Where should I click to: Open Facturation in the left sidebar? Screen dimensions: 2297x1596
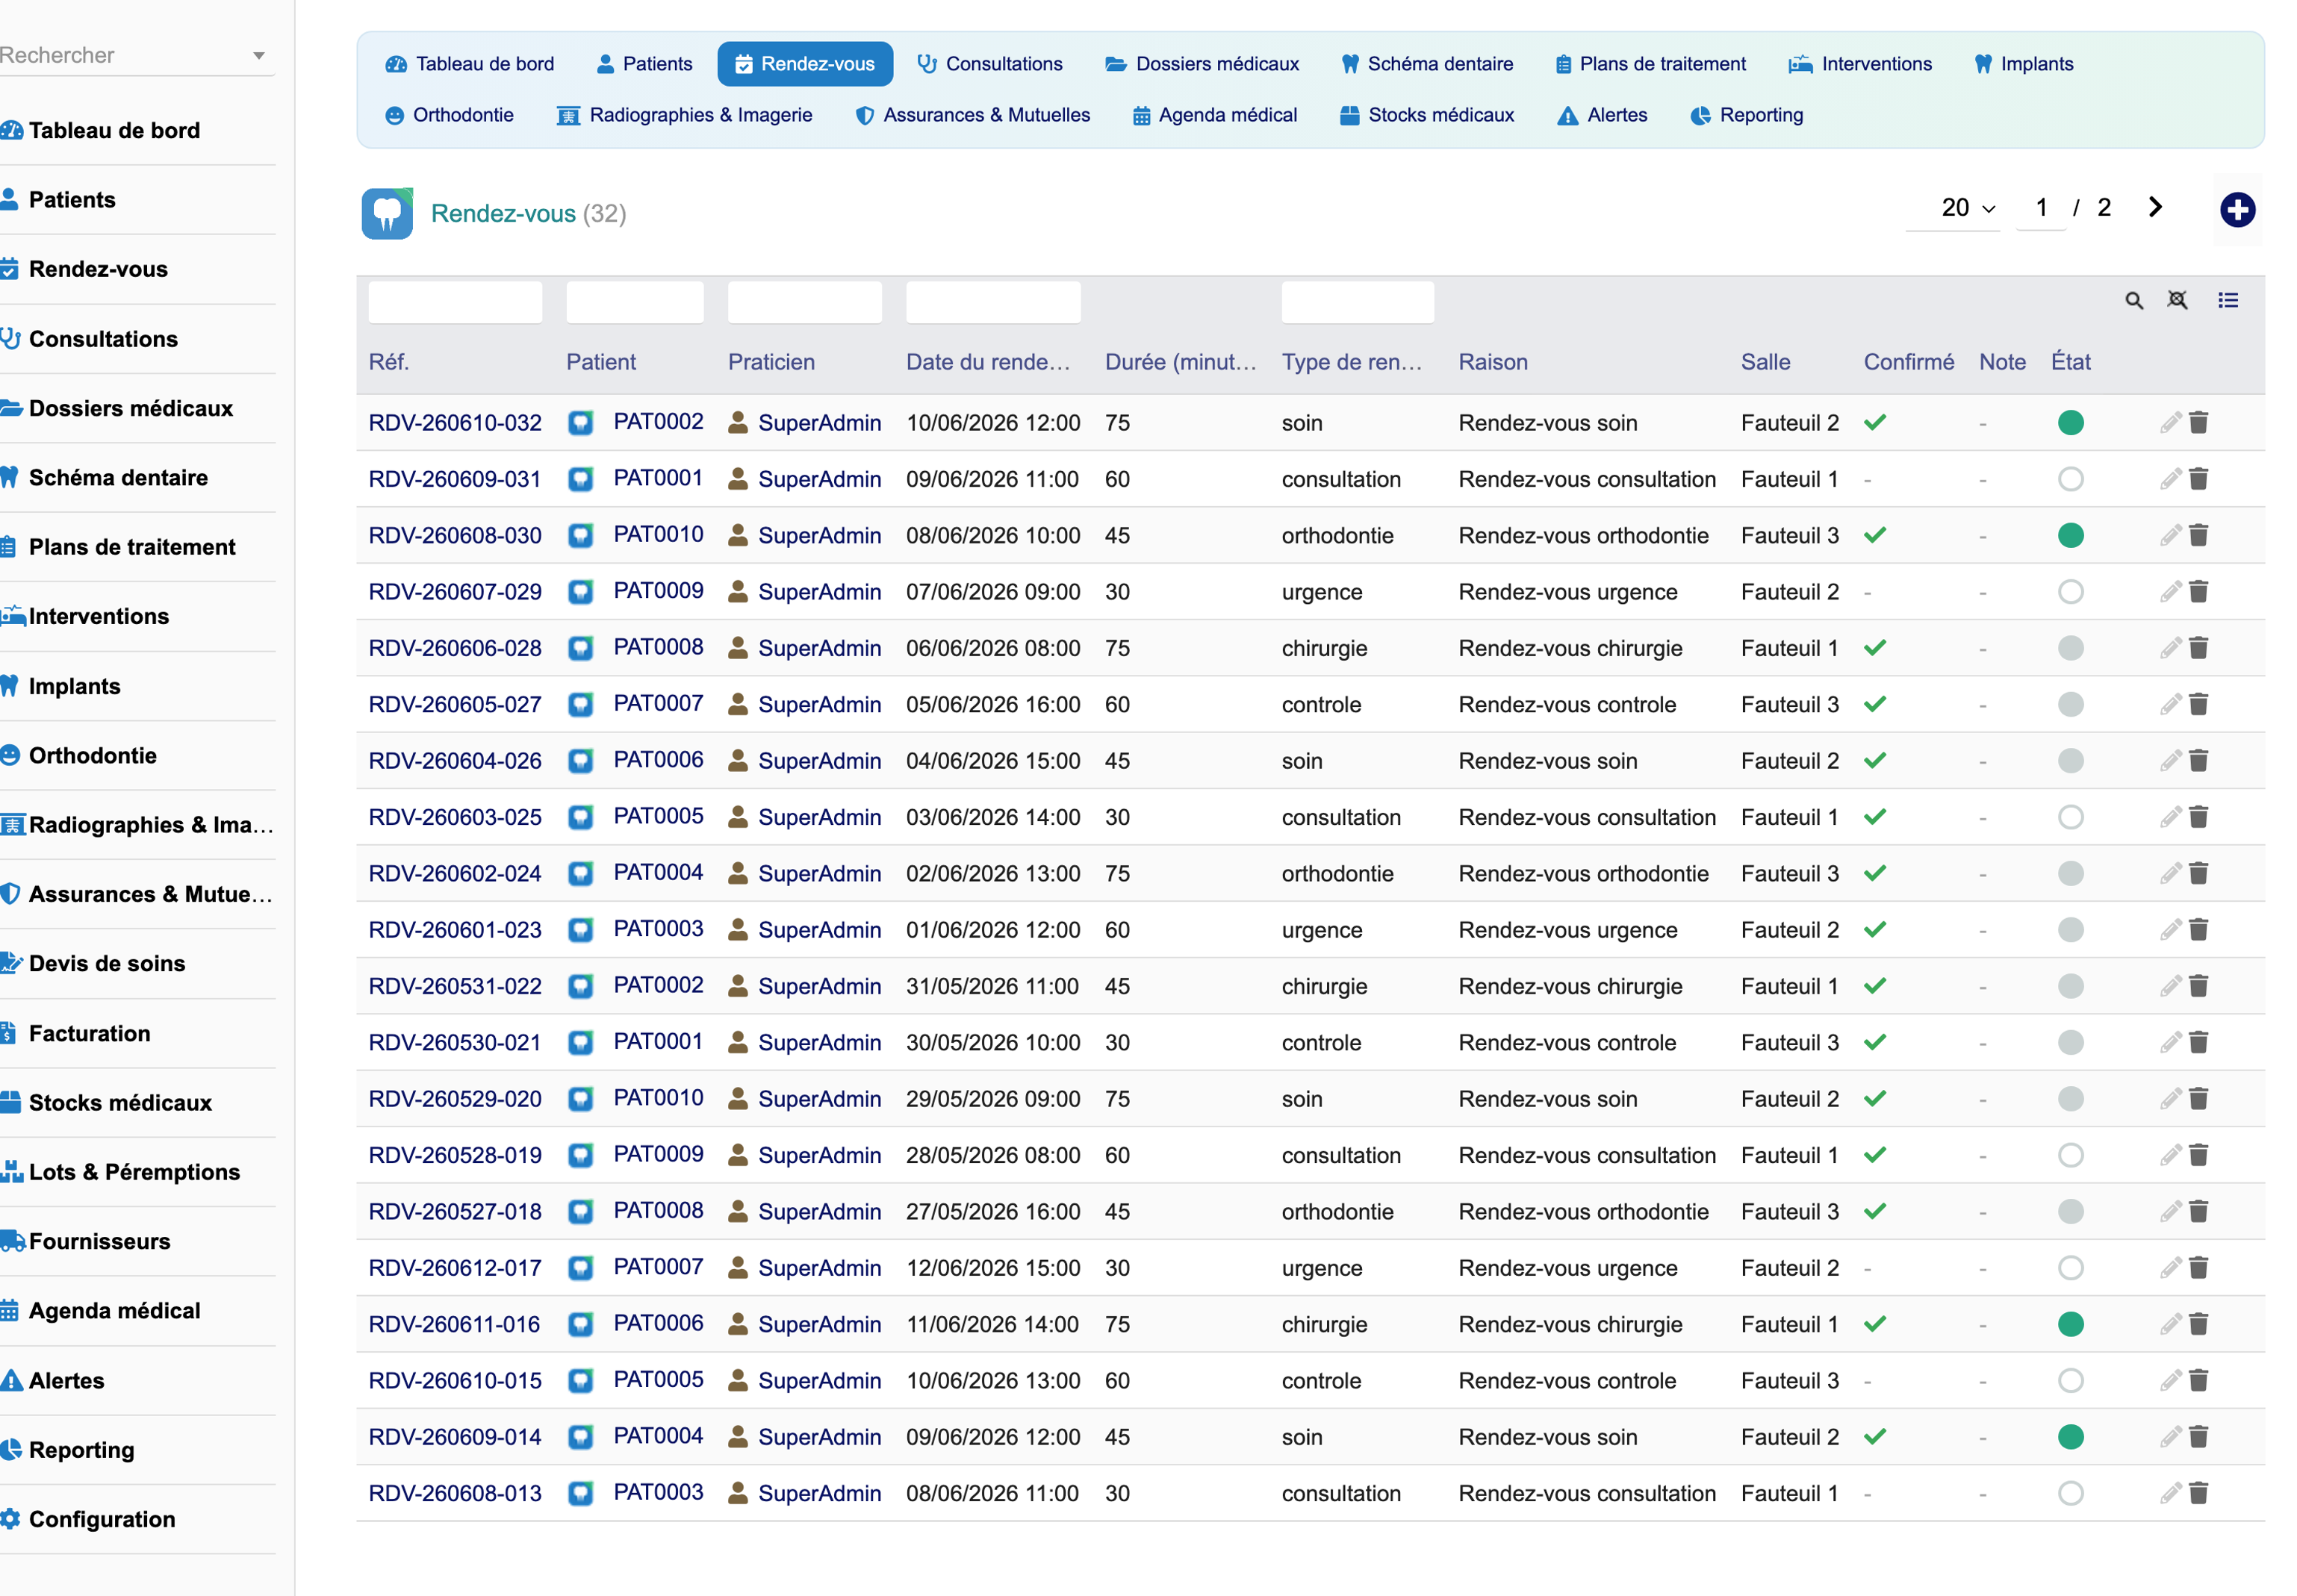point(89,1033)
